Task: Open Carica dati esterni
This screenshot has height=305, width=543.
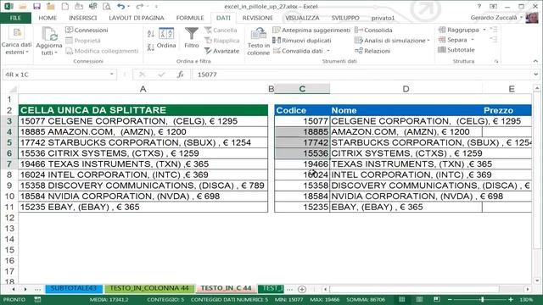Action: [16, 42]
